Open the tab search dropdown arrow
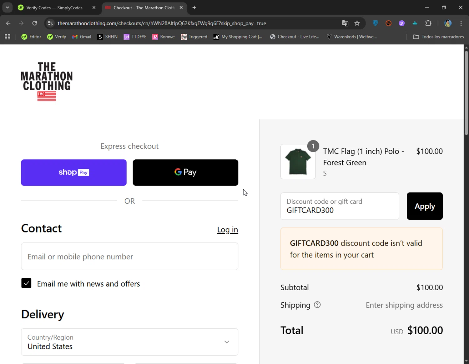This screenshot has width=469, height=364. 7,7
